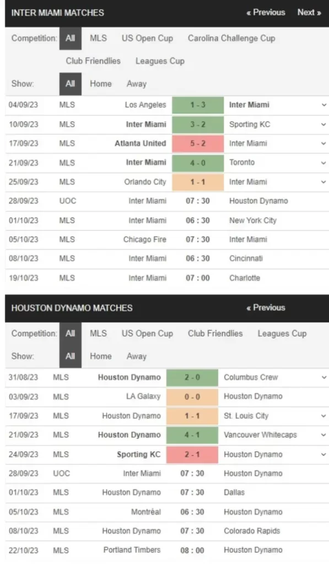Select the US Open Cup competition filter
The height and width of the screenshot is (564, 329).
coord(147,38)
